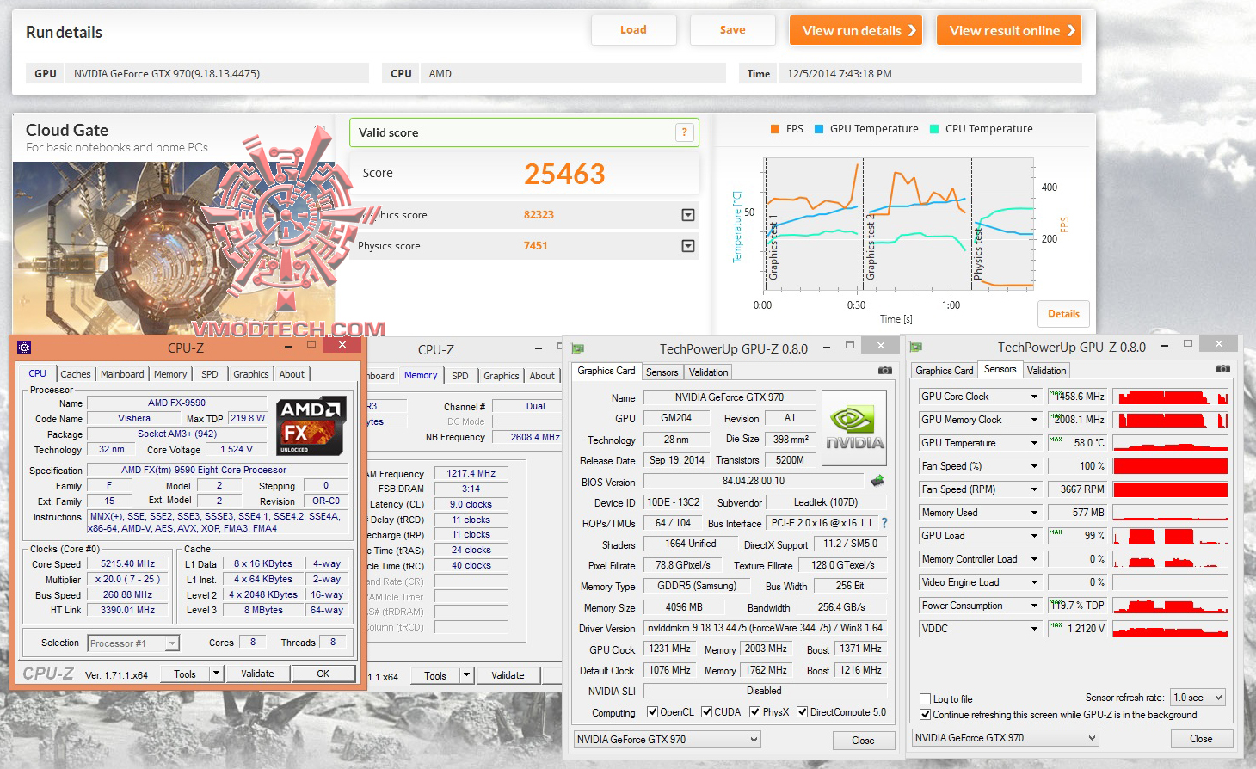This screenshot has height=769, width=1256.
Task: Click the CPU-Z title bar app icon
Action: tap(24, 348)
